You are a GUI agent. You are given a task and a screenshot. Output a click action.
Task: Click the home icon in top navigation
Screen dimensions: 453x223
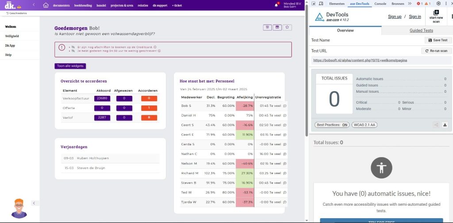(46, 5)
